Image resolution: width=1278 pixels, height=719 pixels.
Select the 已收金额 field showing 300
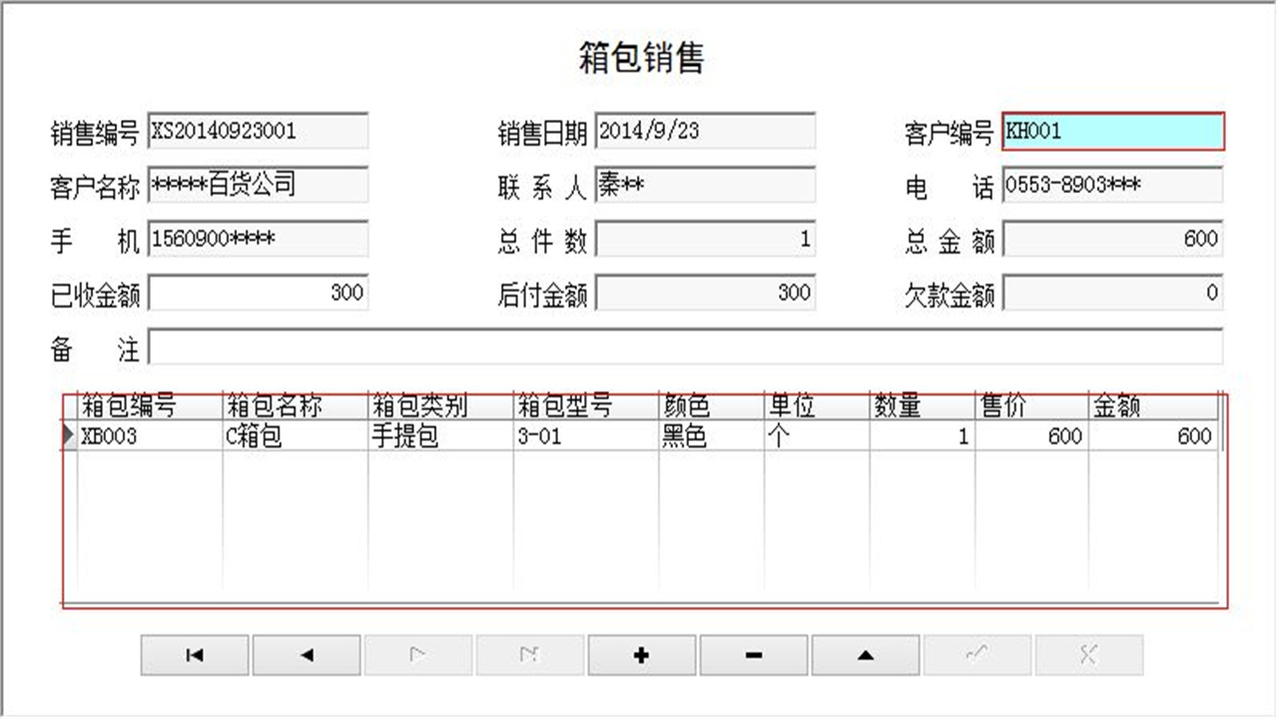(258, 294)
